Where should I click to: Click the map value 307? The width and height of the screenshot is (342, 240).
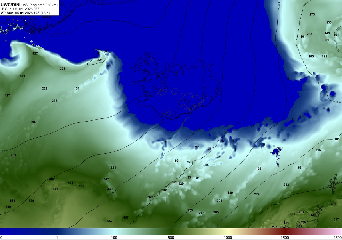point(34,122)
